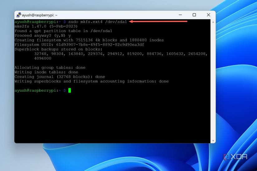Click the scrollbar up arrow
The width and height of the screenshot is (257, 171).
click(x=213, y=22)
